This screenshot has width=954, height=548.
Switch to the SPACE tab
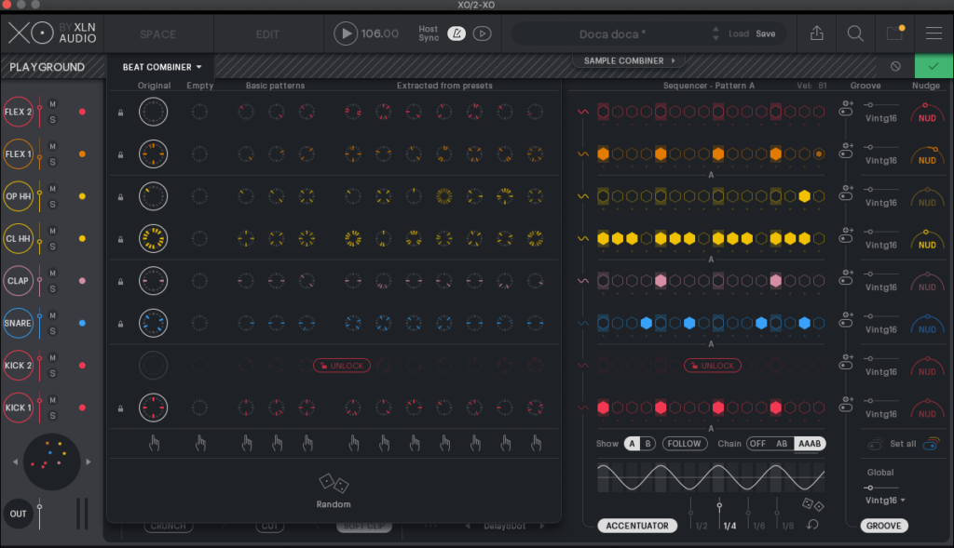tap(157, 34)
